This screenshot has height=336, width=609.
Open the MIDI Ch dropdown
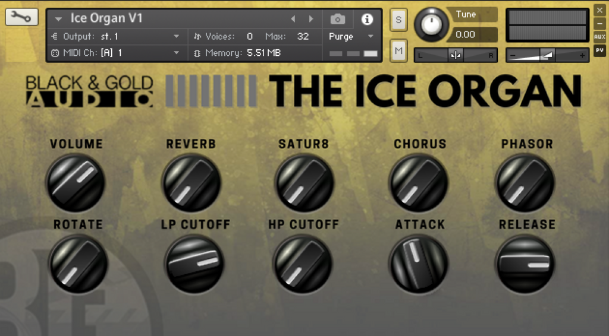pyautogui.click(x=116, y=53)
